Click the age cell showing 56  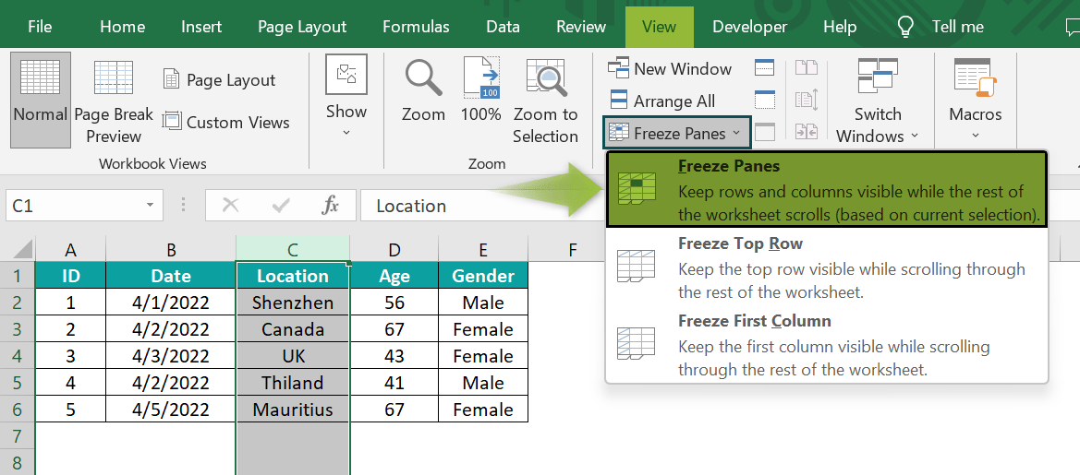coord(394,303)
